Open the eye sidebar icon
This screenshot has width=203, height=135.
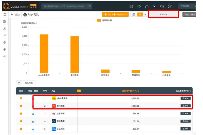[x=5, y=57]
